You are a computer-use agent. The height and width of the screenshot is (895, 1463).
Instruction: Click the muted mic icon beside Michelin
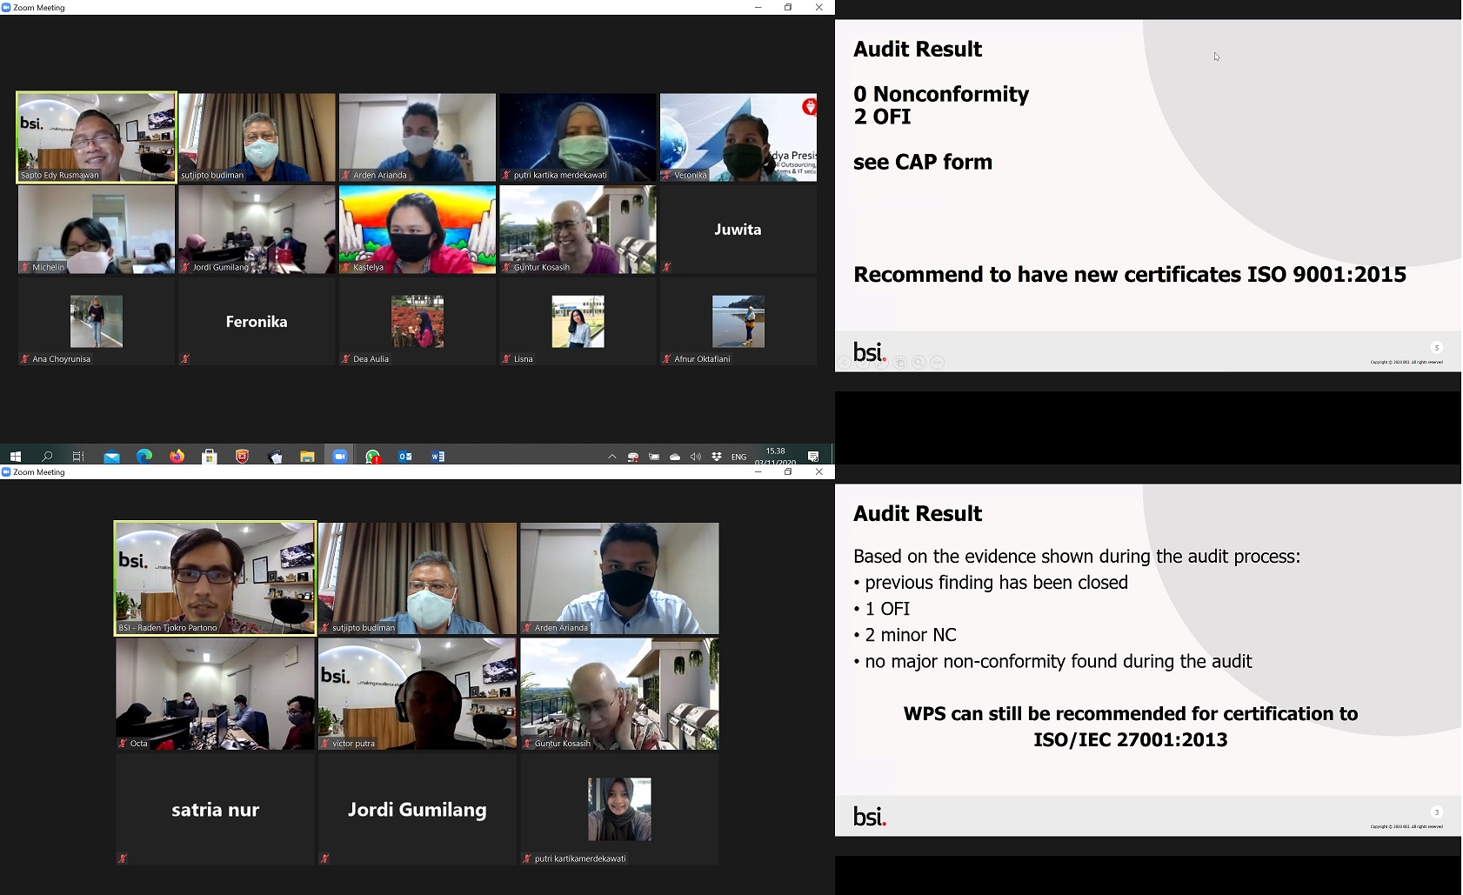tap(25, 268)
